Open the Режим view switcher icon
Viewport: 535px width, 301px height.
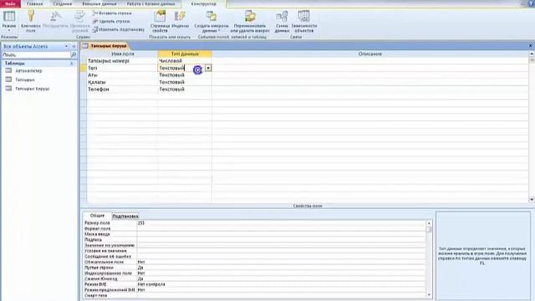[x=9, y=17]
